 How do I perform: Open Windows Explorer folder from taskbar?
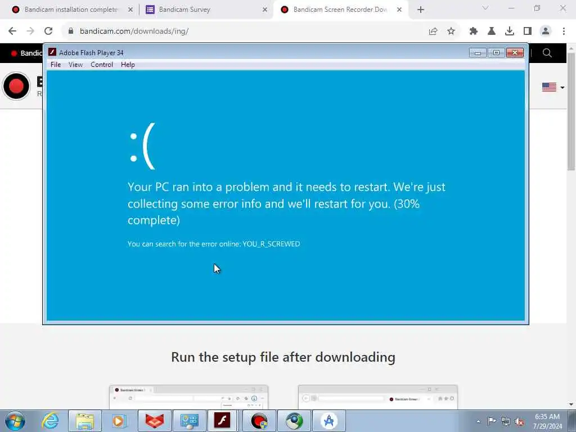[85, 421]
